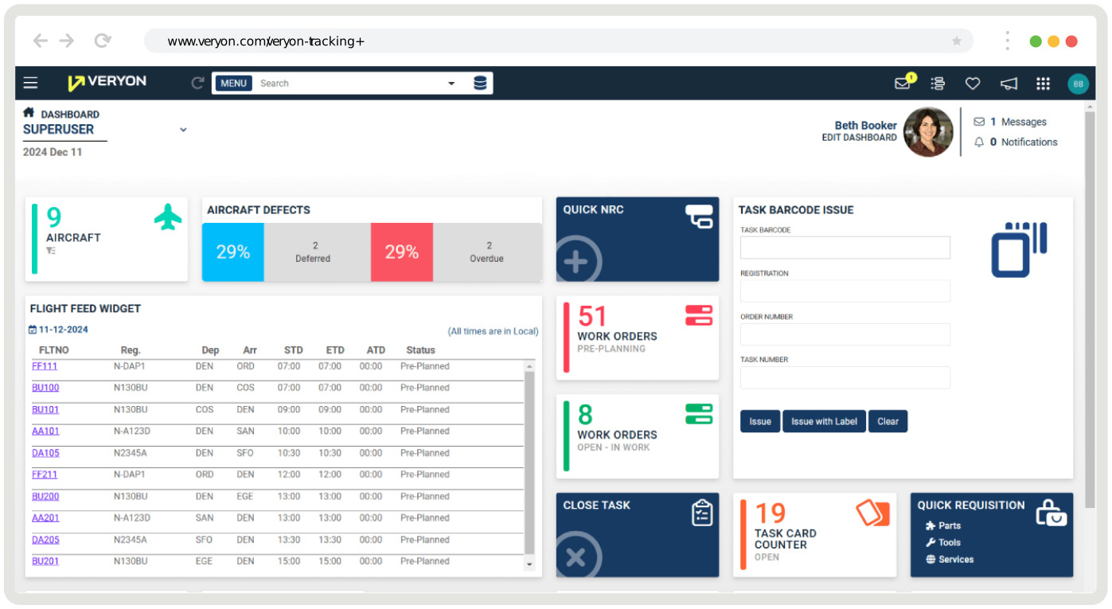This screenshot has width=1112, height=609.
Task: Open the mail inbox icon with badge
Action: point(904,82)
